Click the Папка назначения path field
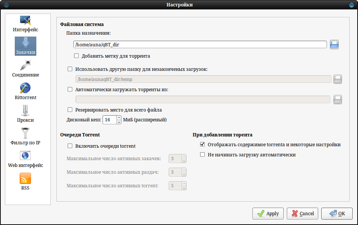Image resolution: width=358 pixels, height=225 pixels. 200,44
